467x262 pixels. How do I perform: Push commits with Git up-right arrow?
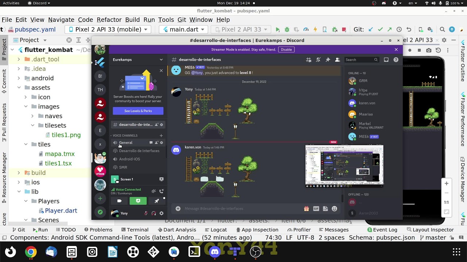click(390, 29)
